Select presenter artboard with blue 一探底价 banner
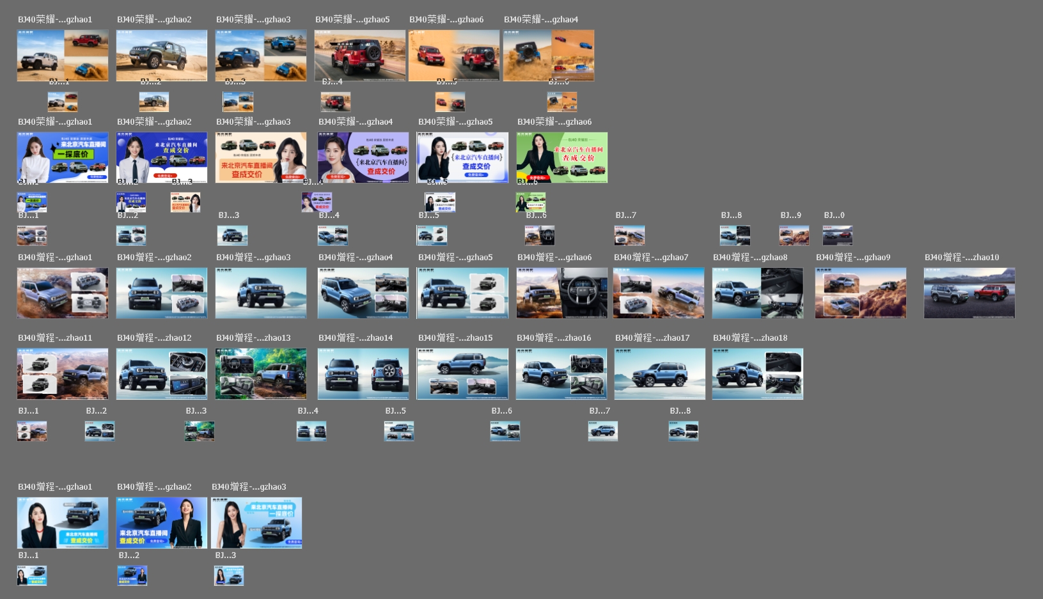Screen dimensions: 1043x599 [63, 158]
